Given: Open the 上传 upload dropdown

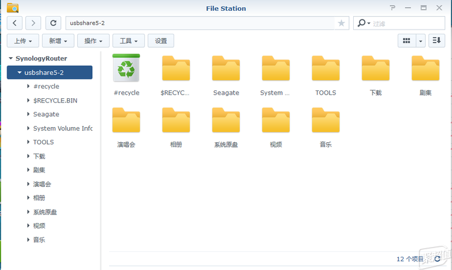Looking at the screenshot, I should pos(23,40).
